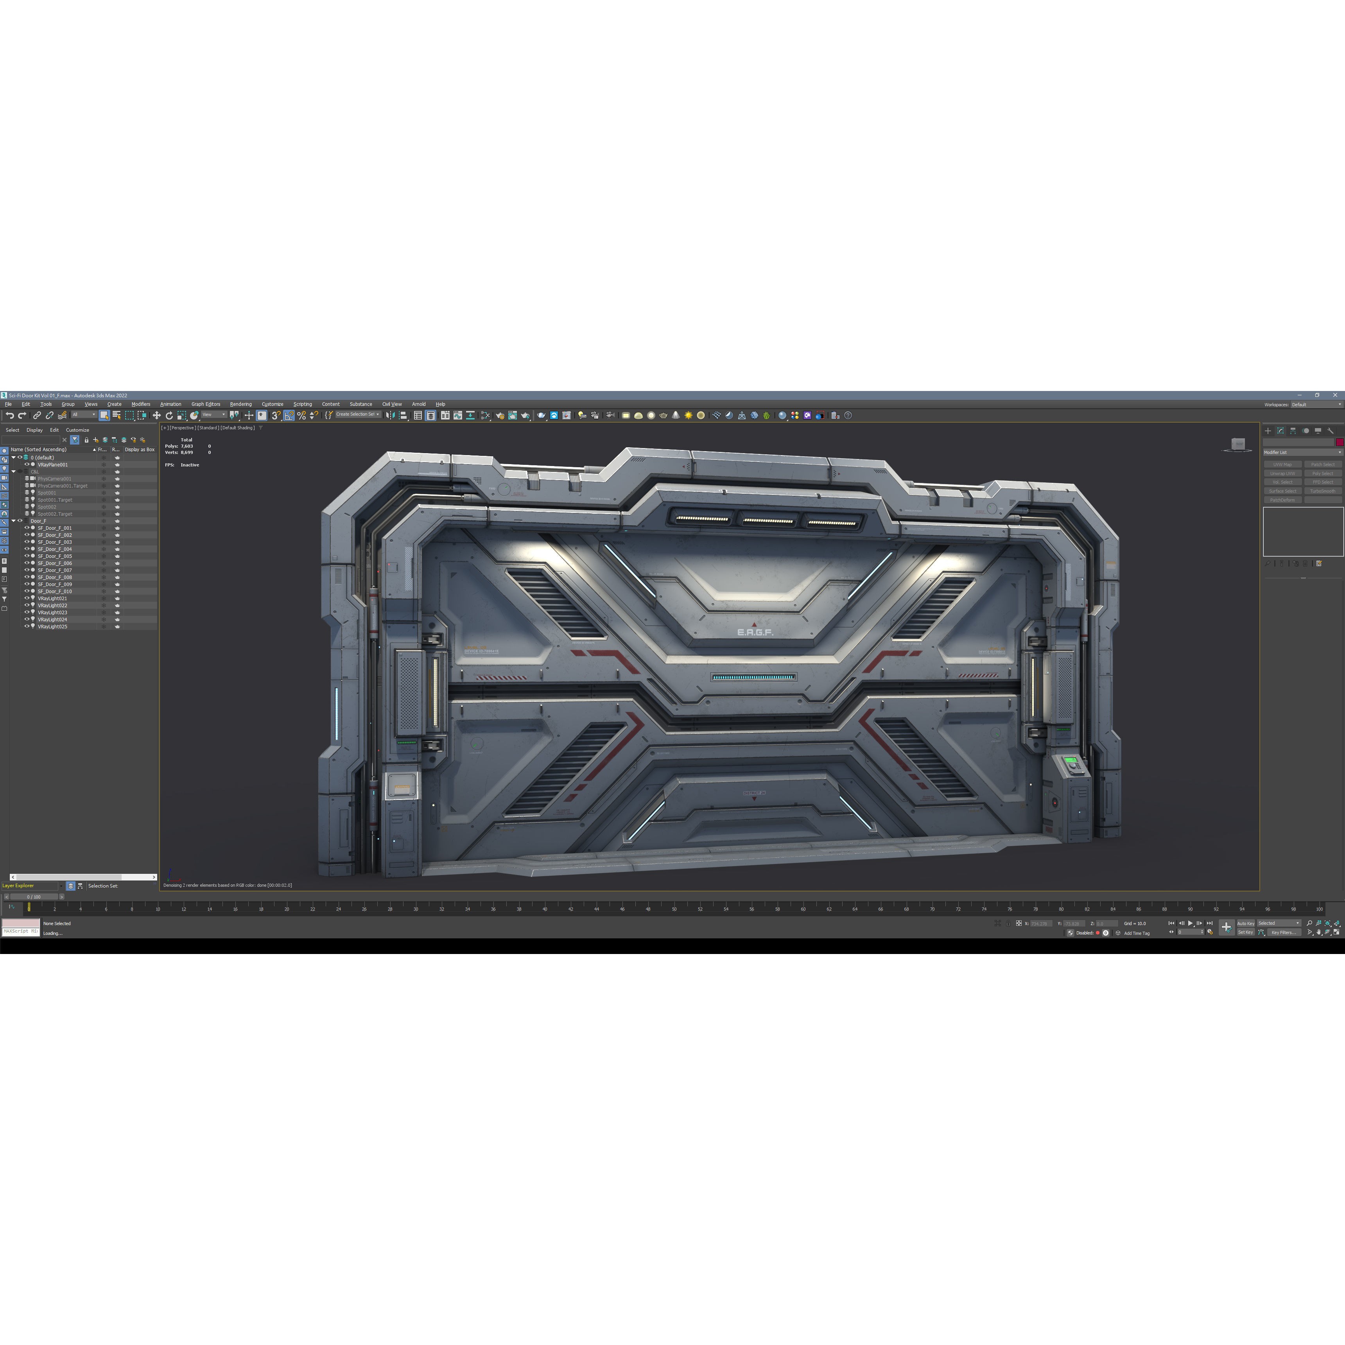Click the object color swatch in command panel
The image size is (1345, 1345).
click(x=1340, y=443)
